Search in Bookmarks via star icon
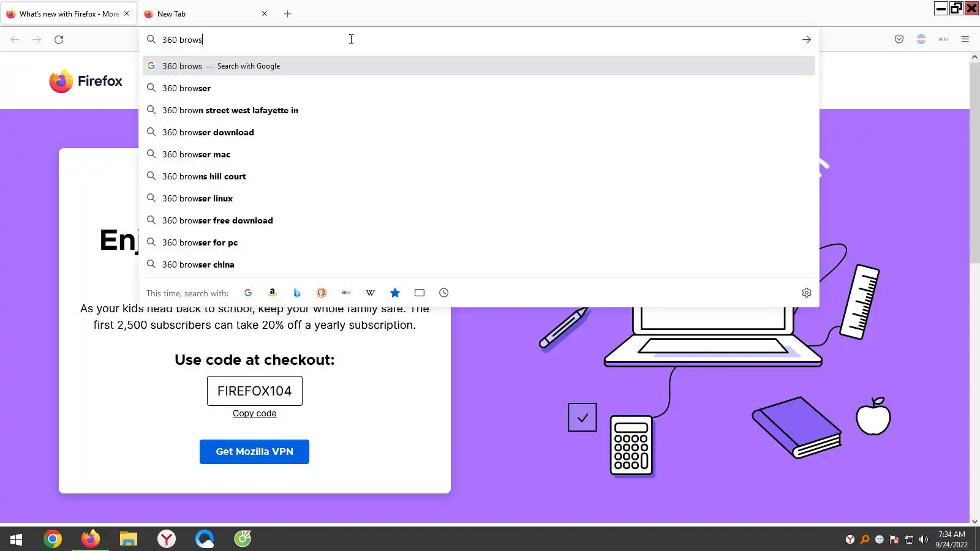Viewport: 980px width, 551px height. (395, 293)
